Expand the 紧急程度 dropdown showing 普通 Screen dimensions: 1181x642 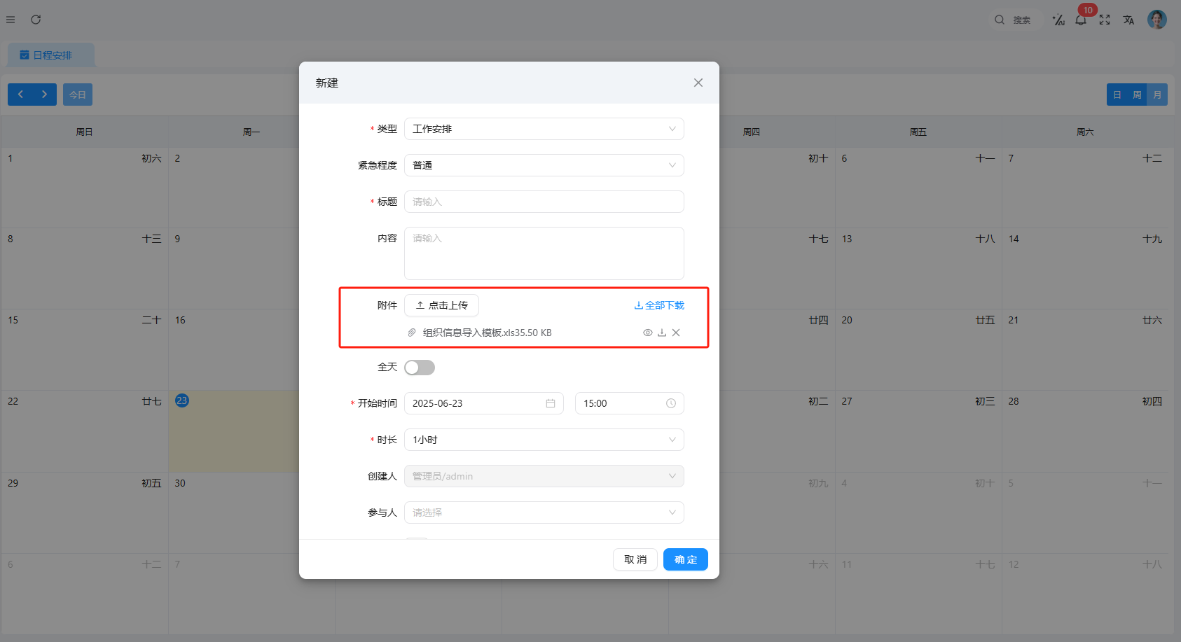544,165
